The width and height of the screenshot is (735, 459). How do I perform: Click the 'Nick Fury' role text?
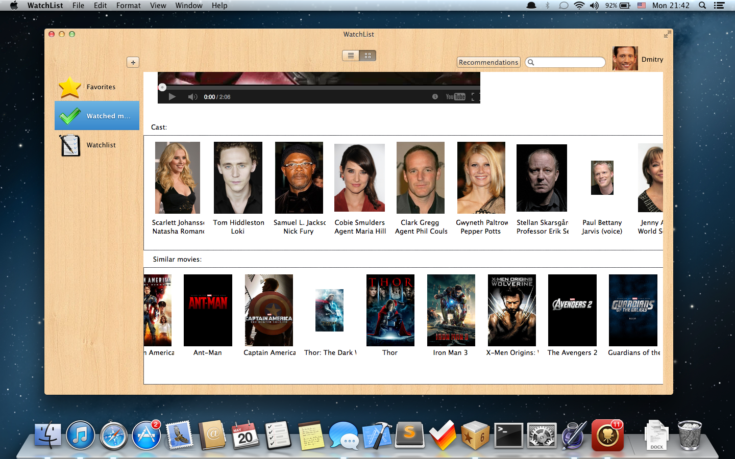tap(299, 231)
